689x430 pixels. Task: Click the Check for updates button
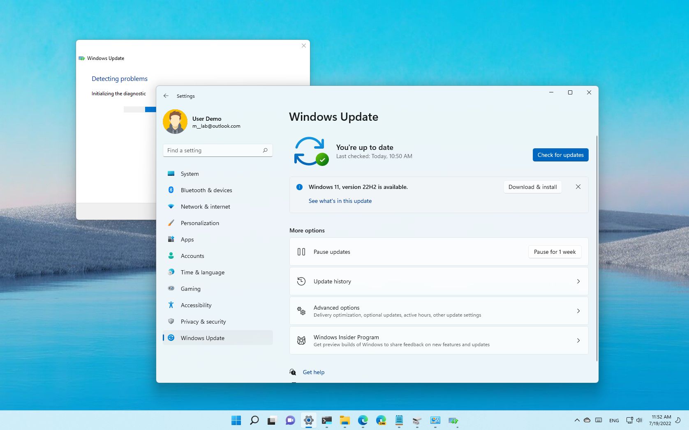560,155
